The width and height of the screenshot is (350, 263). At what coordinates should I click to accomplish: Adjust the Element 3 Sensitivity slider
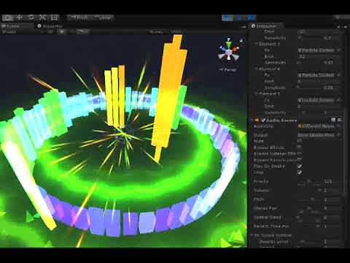click(309, 63)
